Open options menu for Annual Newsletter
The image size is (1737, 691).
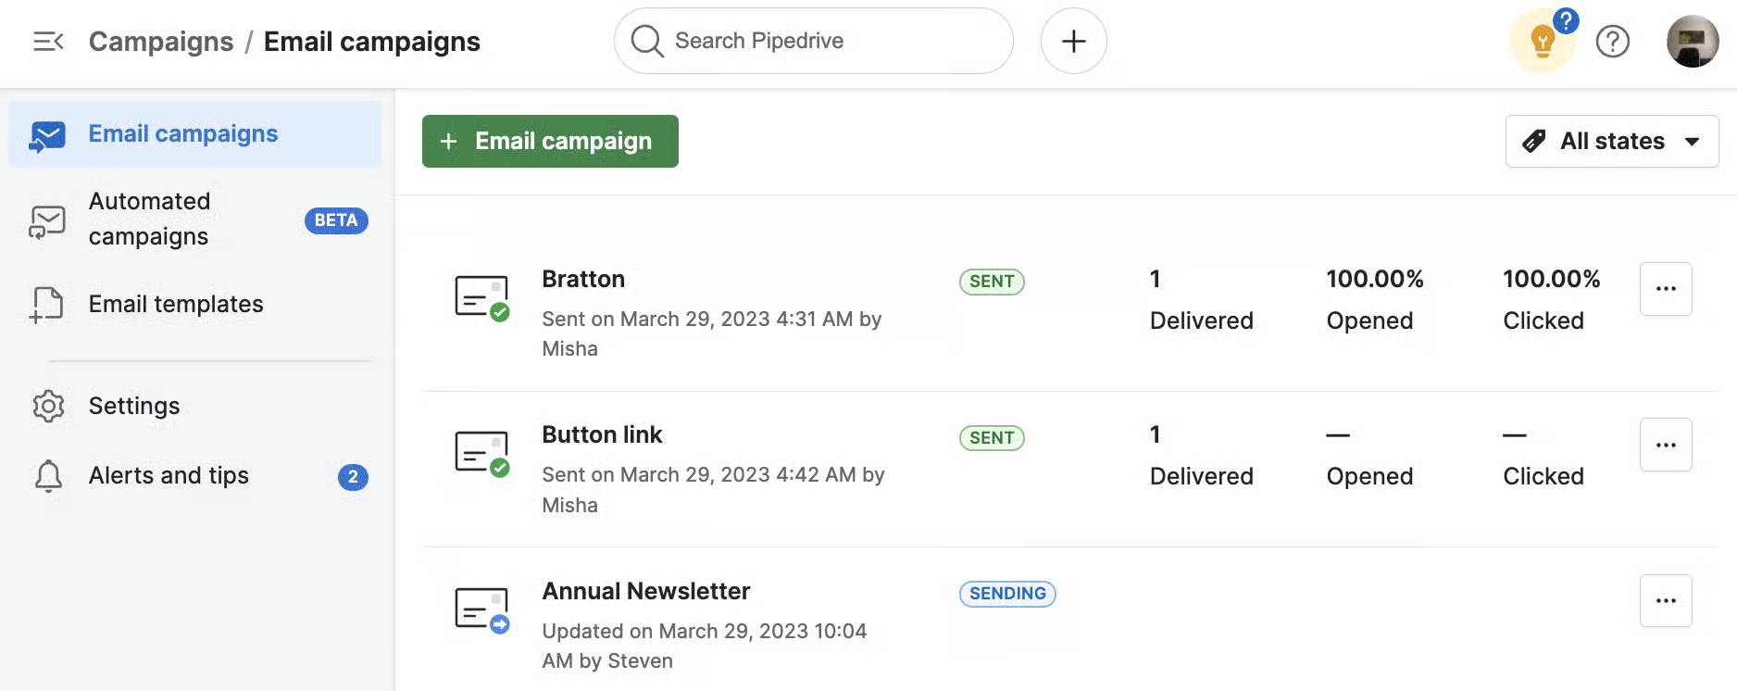[1666, 600]
